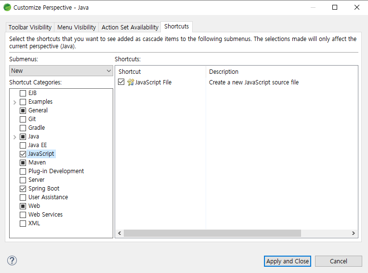Toggle the Maven category checkbox
Viewport: 368px width, 273px height.
23,163
